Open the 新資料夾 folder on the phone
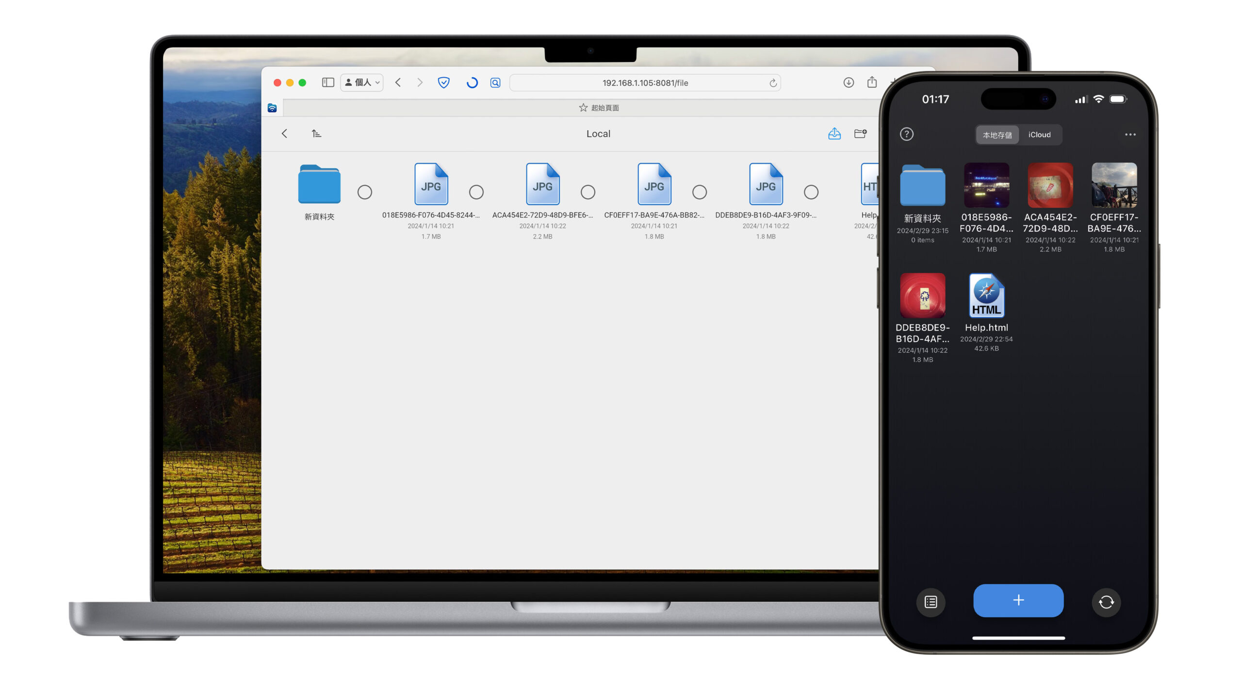 click(x=922, y=185)
